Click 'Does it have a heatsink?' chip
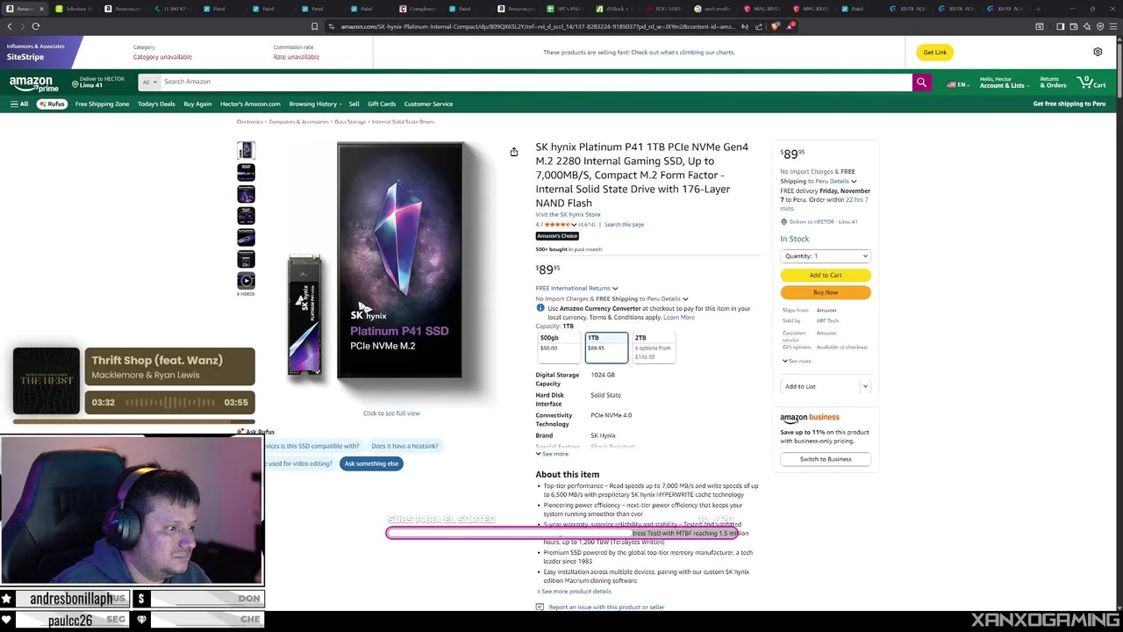Viewport: 1123px width, 632px height. (x=404, y=446)
